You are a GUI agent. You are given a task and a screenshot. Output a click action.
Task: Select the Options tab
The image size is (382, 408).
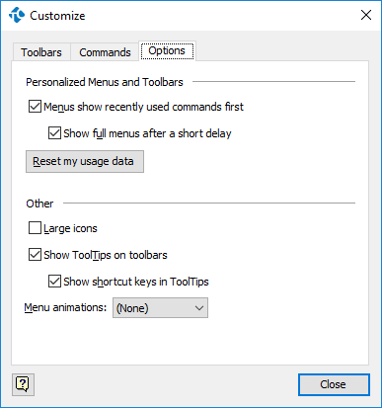(x=167, y=51)
